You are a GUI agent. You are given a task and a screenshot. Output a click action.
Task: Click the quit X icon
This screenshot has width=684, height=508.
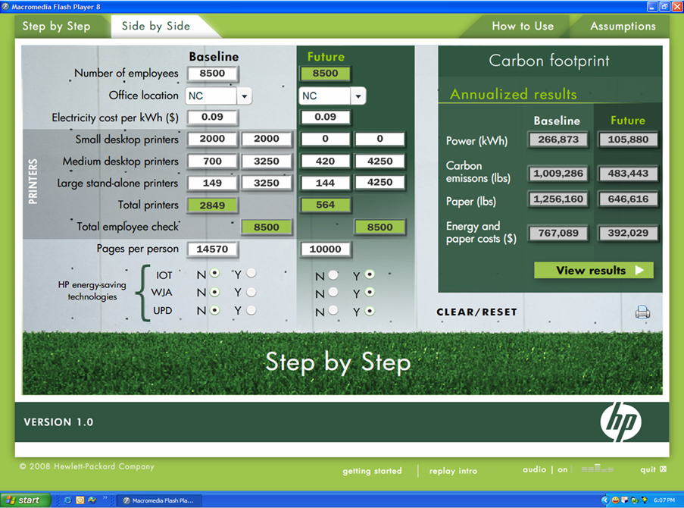pyautogui.click(x=663, y=469)
